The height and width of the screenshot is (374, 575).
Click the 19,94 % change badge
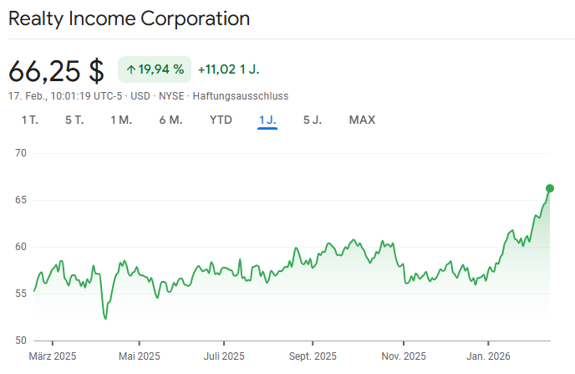pyautogui.click(x=155, y=69)
